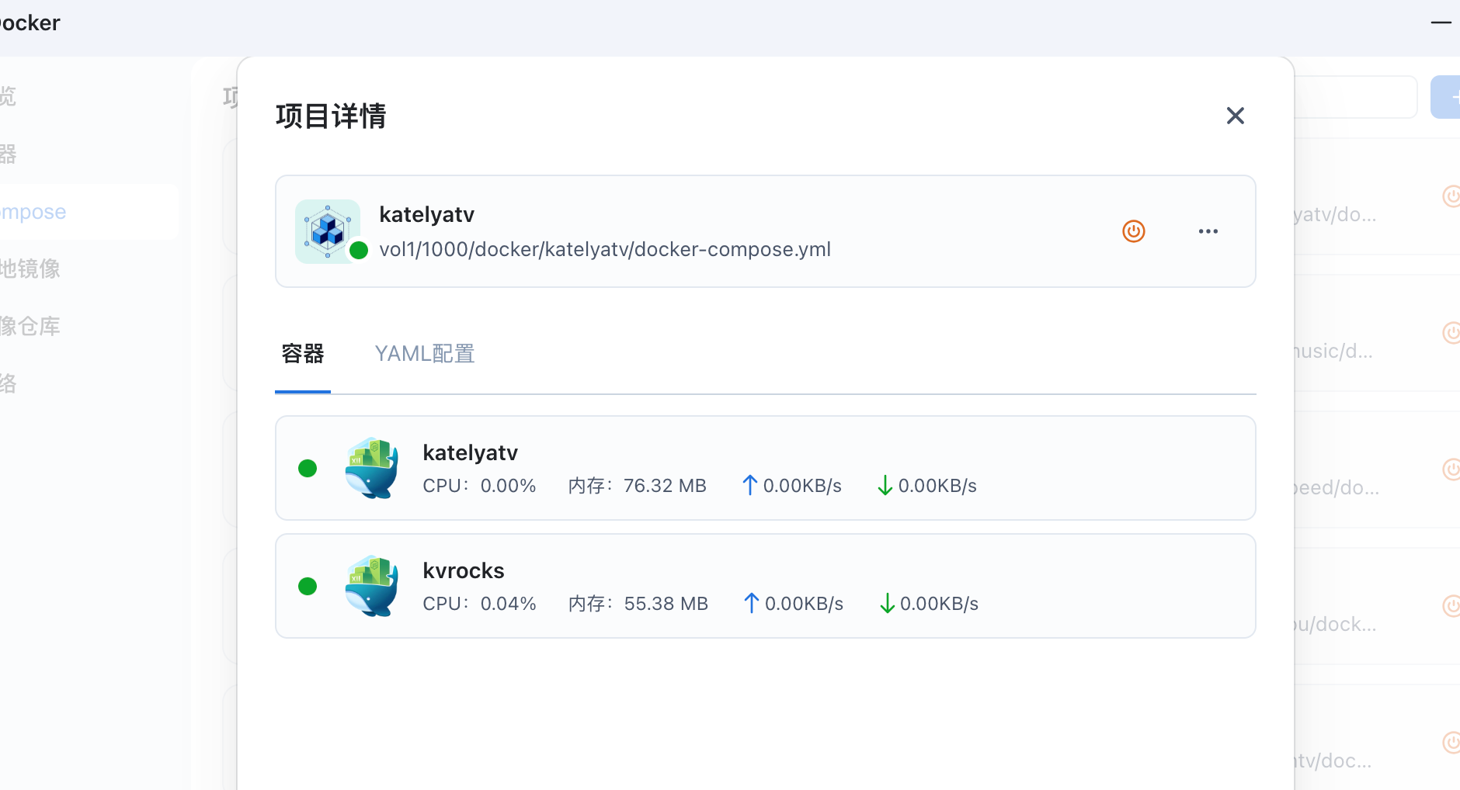1460x790 pixels.
Task: Switch to the YAML配置 tab
Action: pos(424,354)
